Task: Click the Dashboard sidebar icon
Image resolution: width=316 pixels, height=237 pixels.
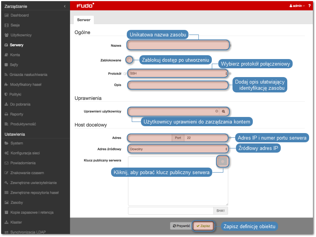Action: [7, 15]
